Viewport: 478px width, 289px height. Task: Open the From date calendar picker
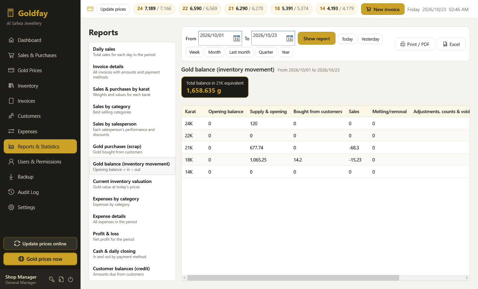(237, 38)
